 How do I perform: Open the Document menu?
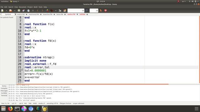(22, 7)
